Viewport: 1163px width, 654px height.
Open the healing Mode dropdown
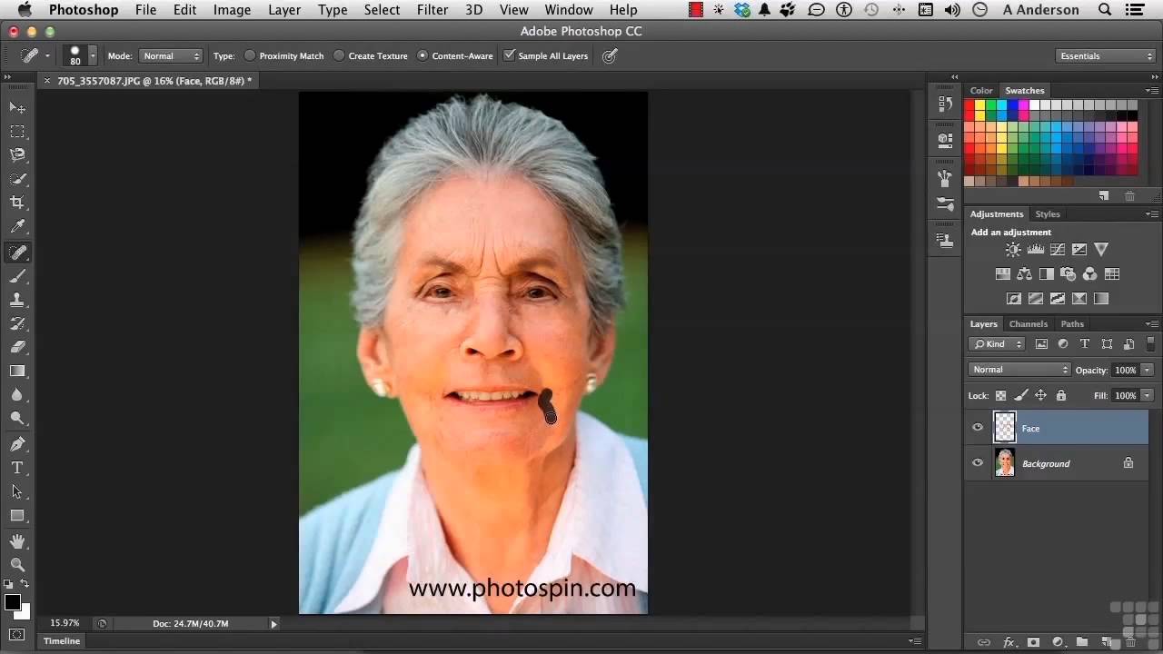171,55
